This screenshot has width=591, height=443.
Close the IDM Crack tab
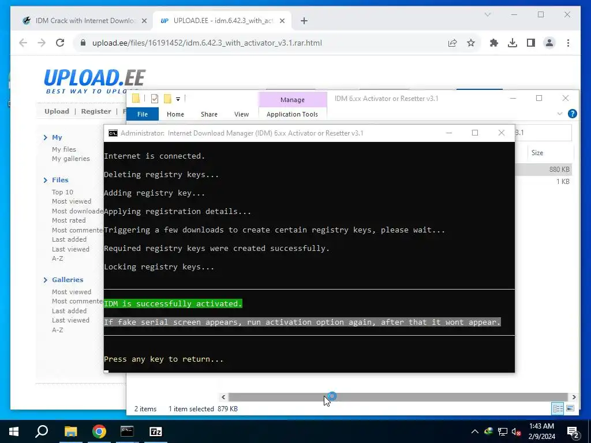144,21
